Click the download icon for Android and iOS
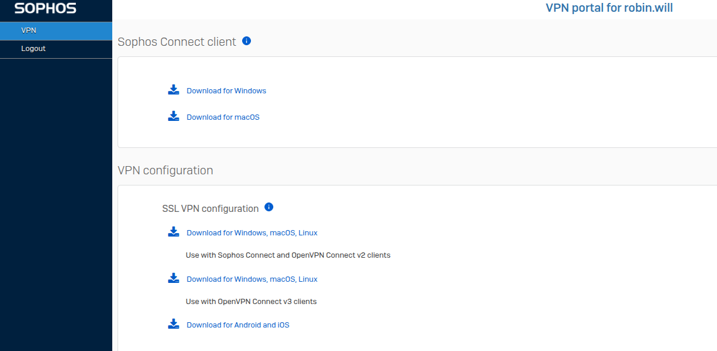 [x=173, y=325]
